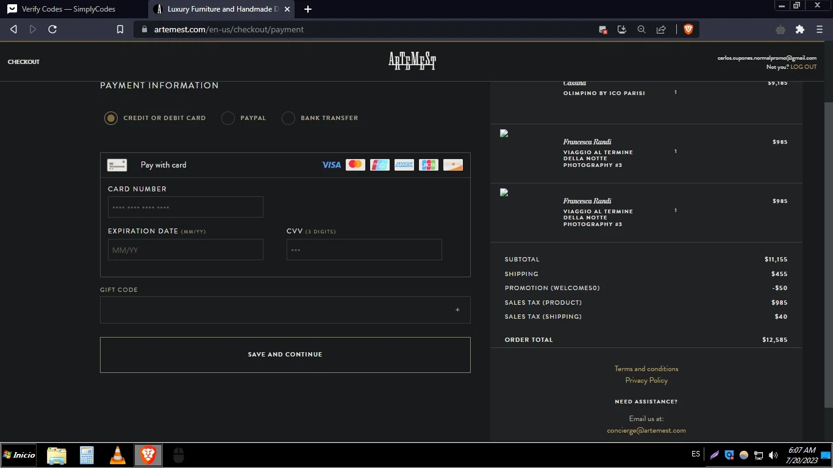Image resolution: width=833 pixels, height=468 pixels.
Task: Choose Bank Transfer payment method
Action: (288, 118)
